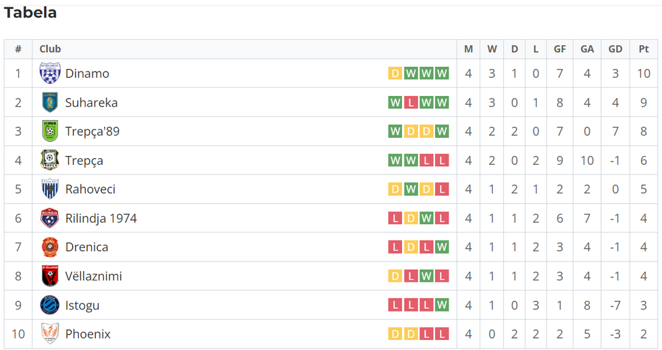
Task: Click the Rahoveci striped crest icon
Action: [x=50, y=189]
